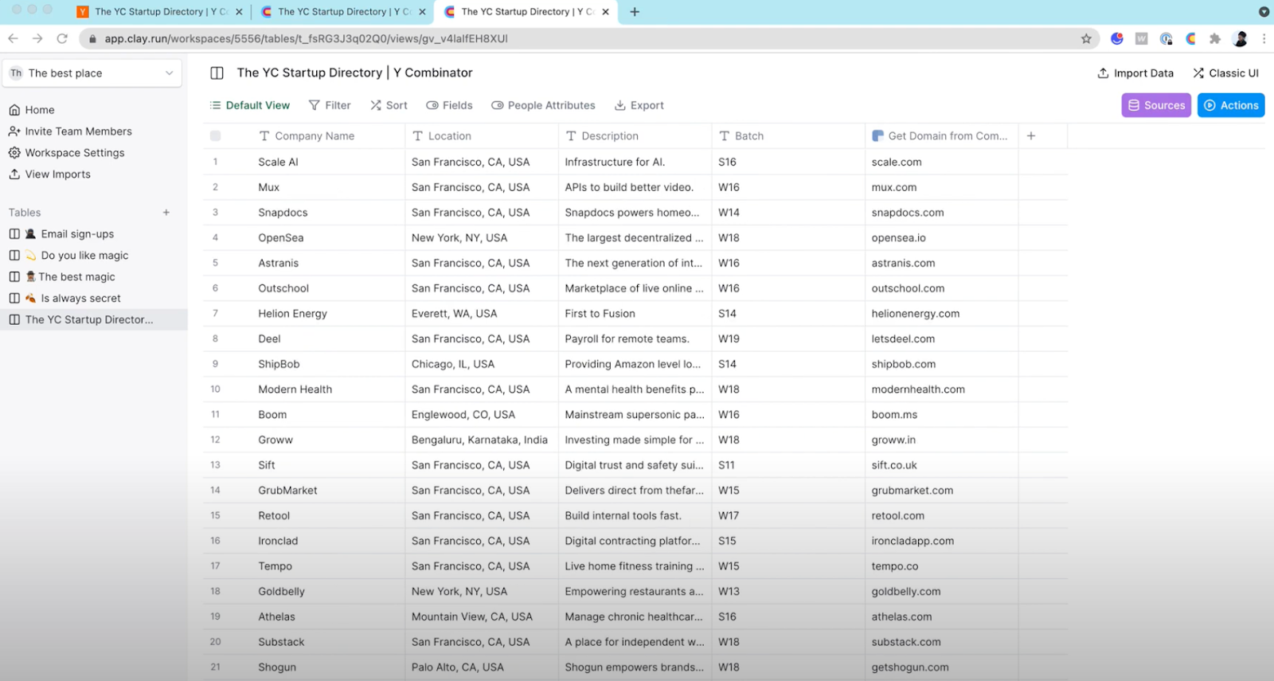This screenshot has width=1274, height=681.
Task: Click the plus icon to add column
Action: tap(1031, 136)
